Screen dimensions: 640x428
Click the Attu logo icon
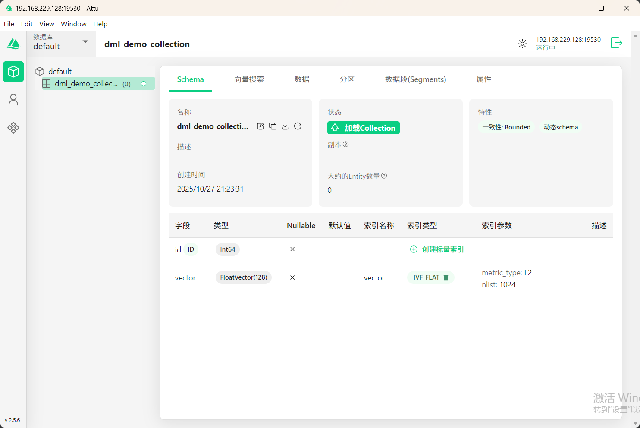click(x=13, y=44)
